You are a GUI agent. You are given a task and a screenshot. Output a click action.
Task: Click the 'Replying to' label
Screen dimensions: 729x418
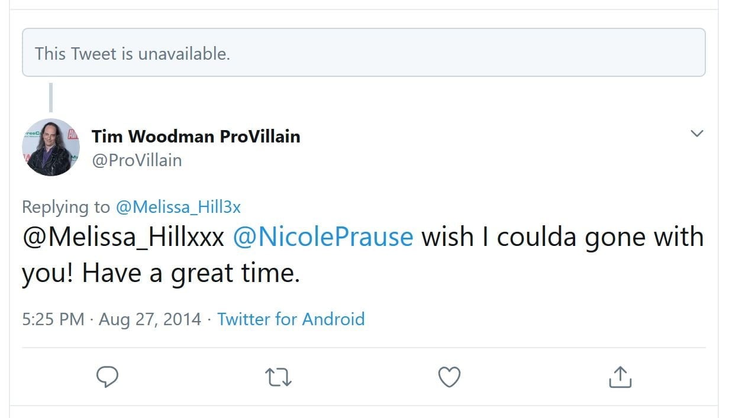[66, 207]
